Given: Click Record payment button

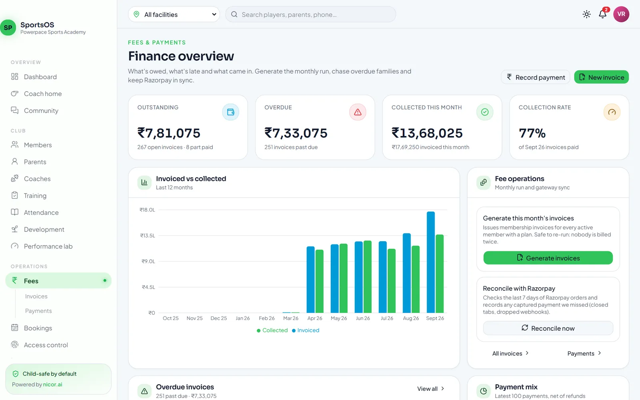Looking at the screenshot, I should (x=536, y=77).
